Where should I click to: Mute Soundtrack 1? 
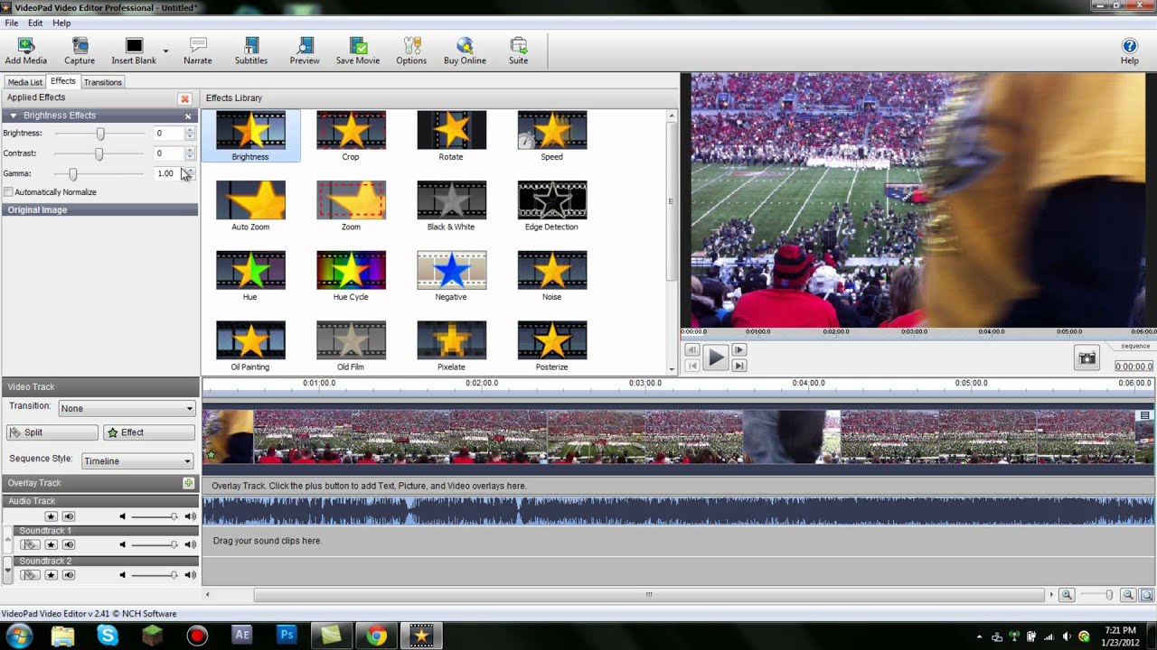click(x=69, y=544)
